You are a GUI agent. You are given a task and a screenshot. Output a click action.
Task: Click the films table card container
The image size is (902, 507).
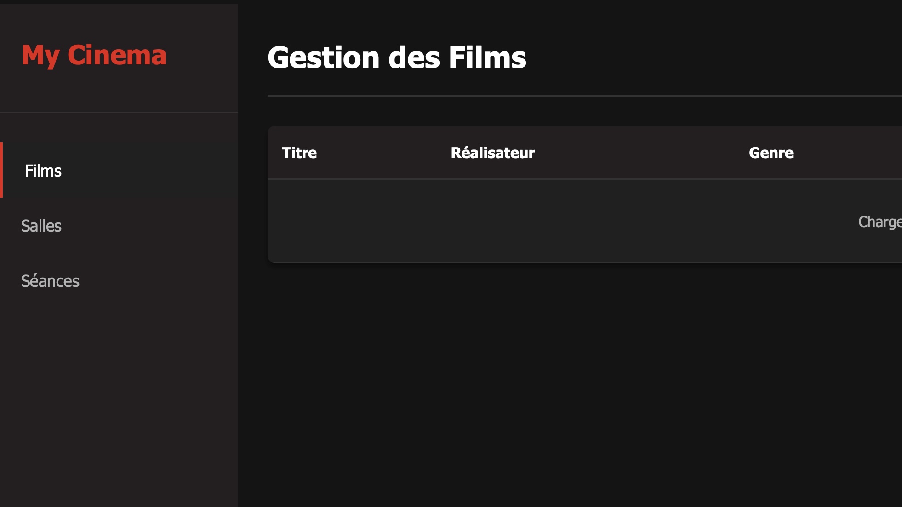coord(584,193)
